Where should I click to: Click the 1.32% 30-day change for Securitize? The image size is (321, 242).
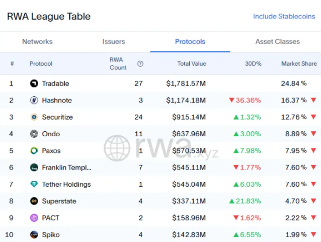pos(247,117)
